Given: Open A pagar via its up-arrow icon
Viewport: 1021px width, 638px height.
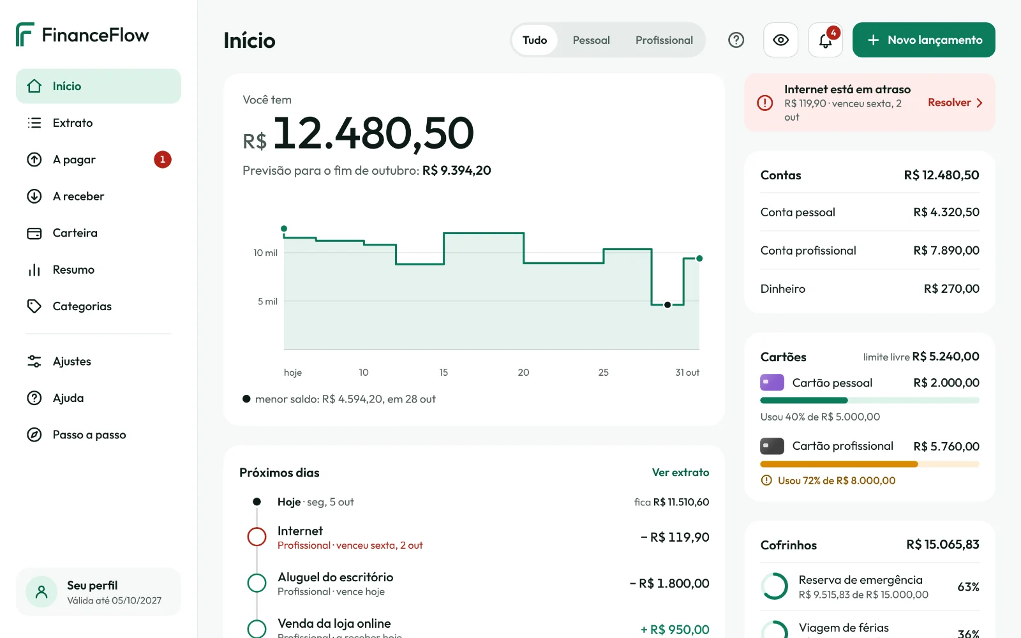Looking at the screenshot, I should (x=34, y=159).
